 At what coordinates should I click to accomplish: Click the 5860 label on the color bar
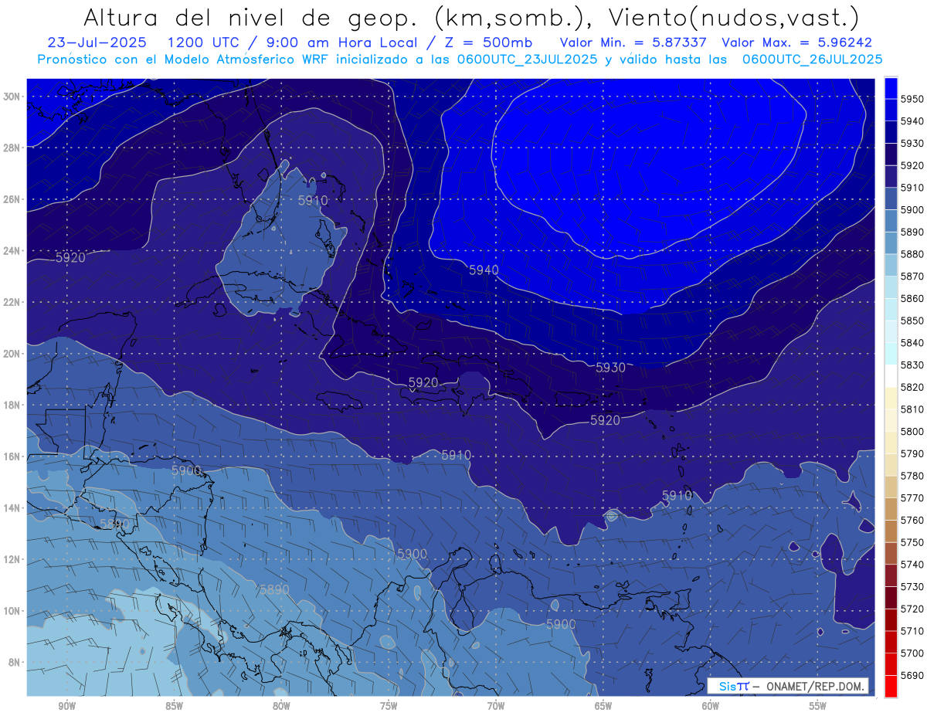(912, 298)
